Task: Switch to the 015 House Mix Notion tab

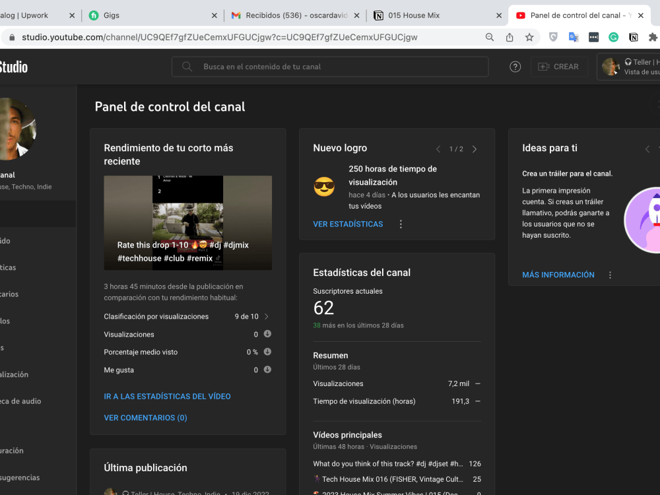Action: tap(437, 15)
